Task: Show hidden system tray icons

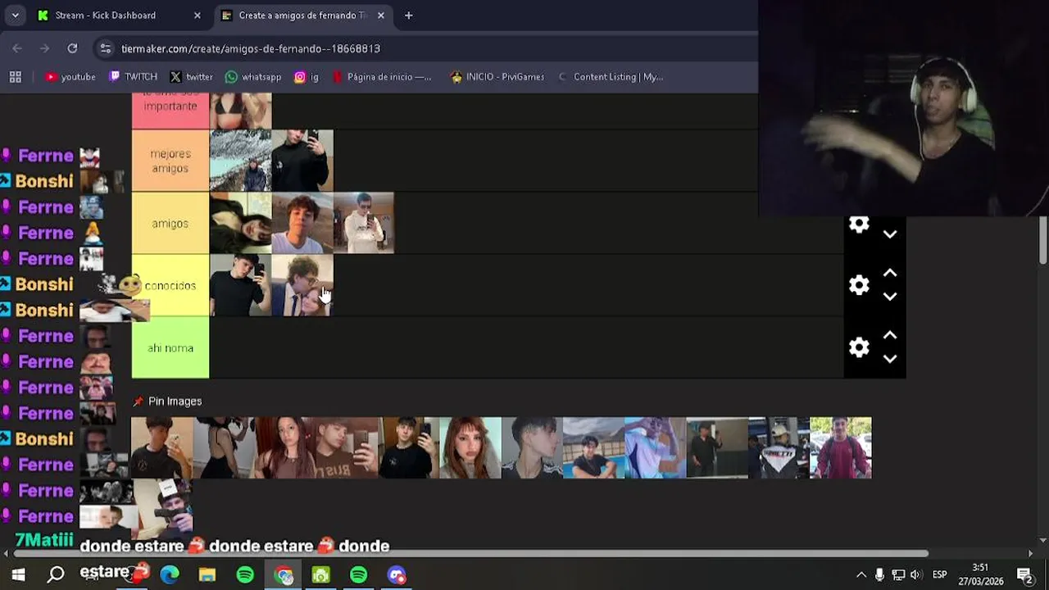Action: [x=861, y=574]
